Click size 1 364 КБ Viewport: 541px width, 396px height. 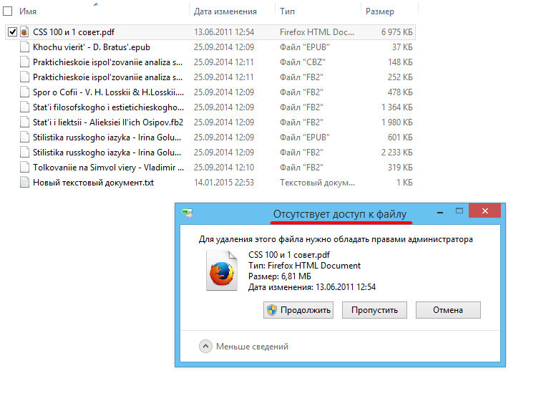pyautogui.click(x=396, y=107)
